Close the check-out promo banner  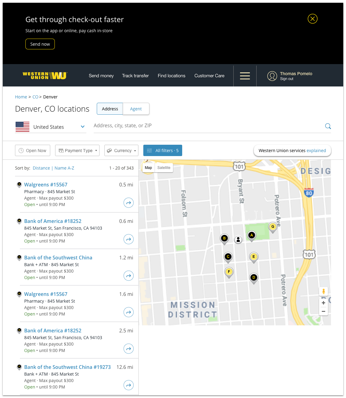pyautogui.click(x=312, y=19)
